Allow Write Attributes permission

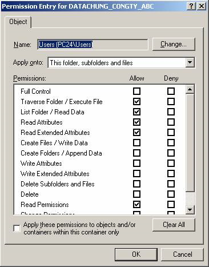point(136,164)
